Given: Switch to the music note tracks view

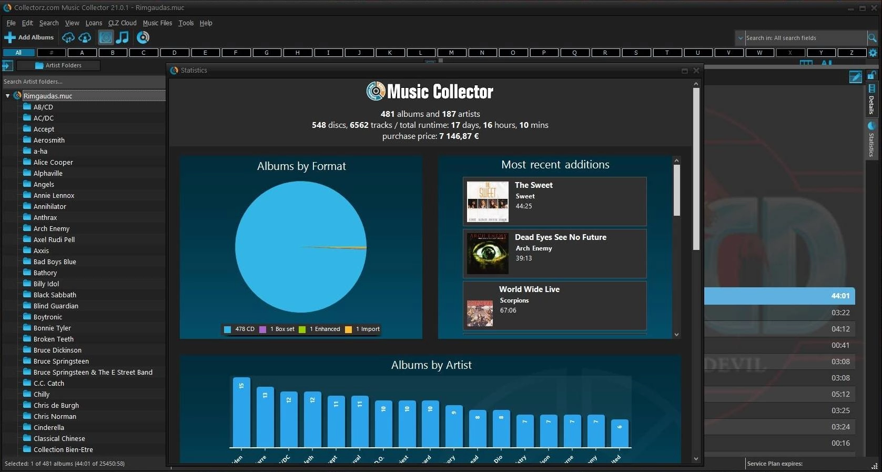Looking at the screenshot, I should (122, 37).
